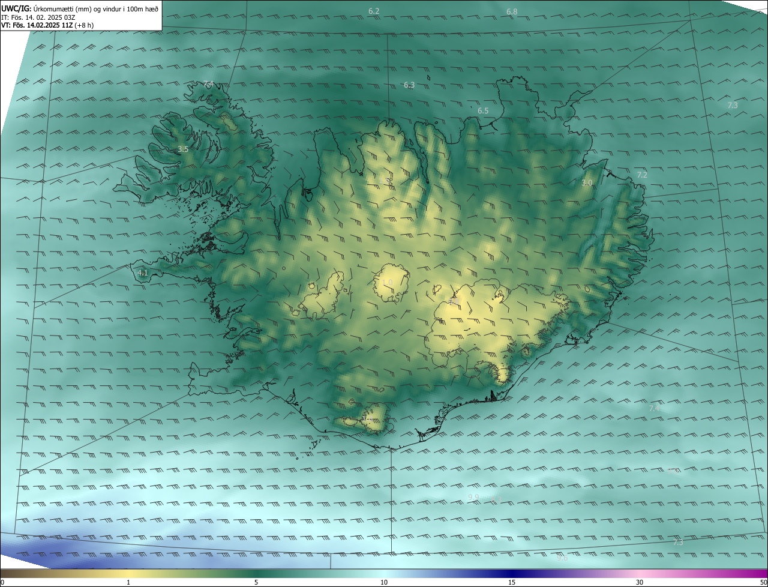Click the 1.0 value on the glacier
Viewport: 768px width, 587px height.
[387, 283]
